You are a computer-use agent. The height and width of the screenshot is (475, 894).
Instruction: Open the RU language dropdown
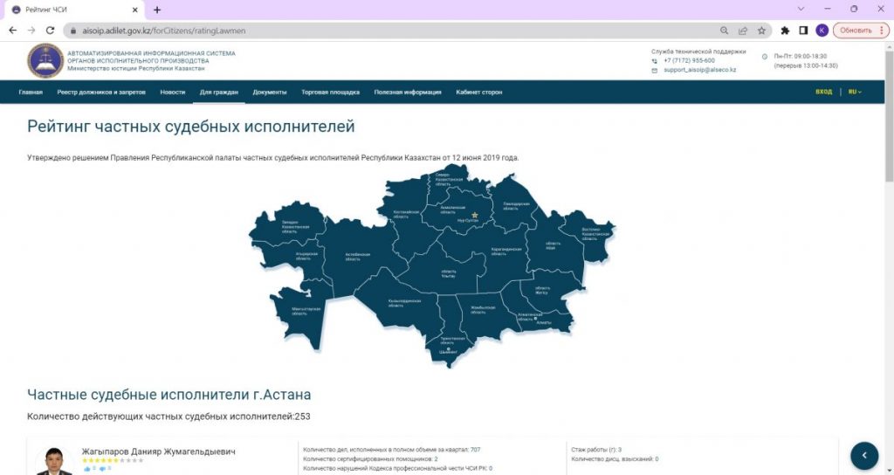tap(855, 92)
